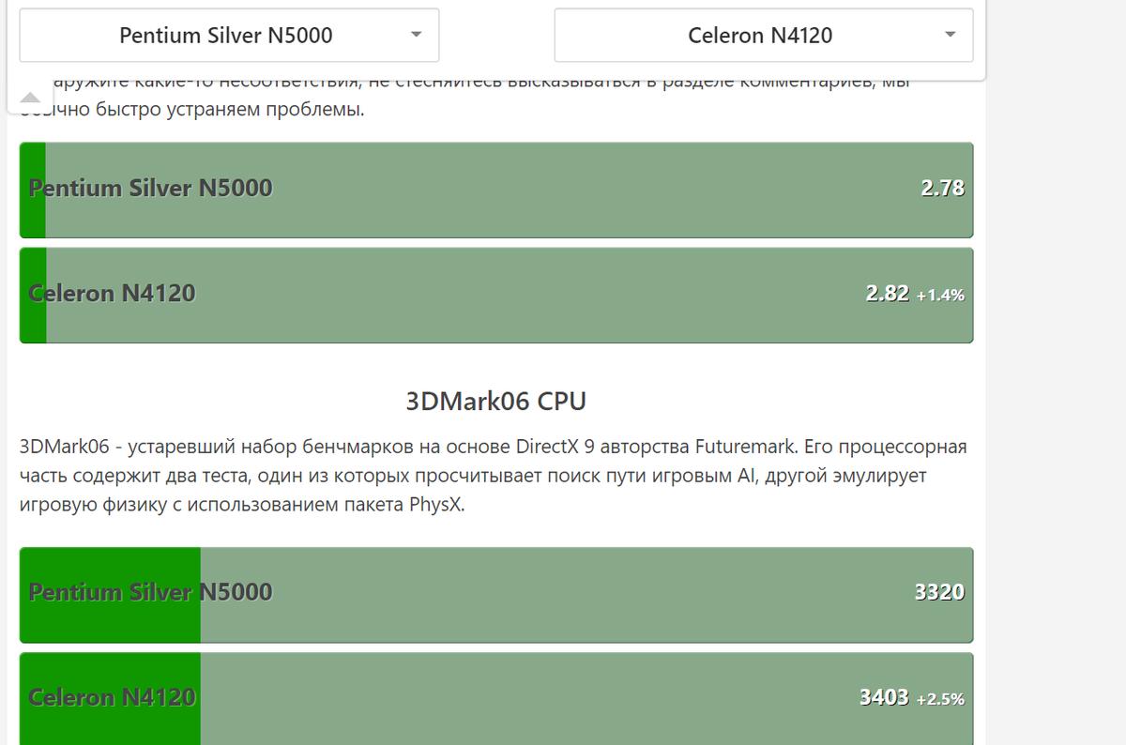The image size is (1126, 745).
Task: Collapse the sticky selector panel with up arrow
Action: click(x=30, y=98)
